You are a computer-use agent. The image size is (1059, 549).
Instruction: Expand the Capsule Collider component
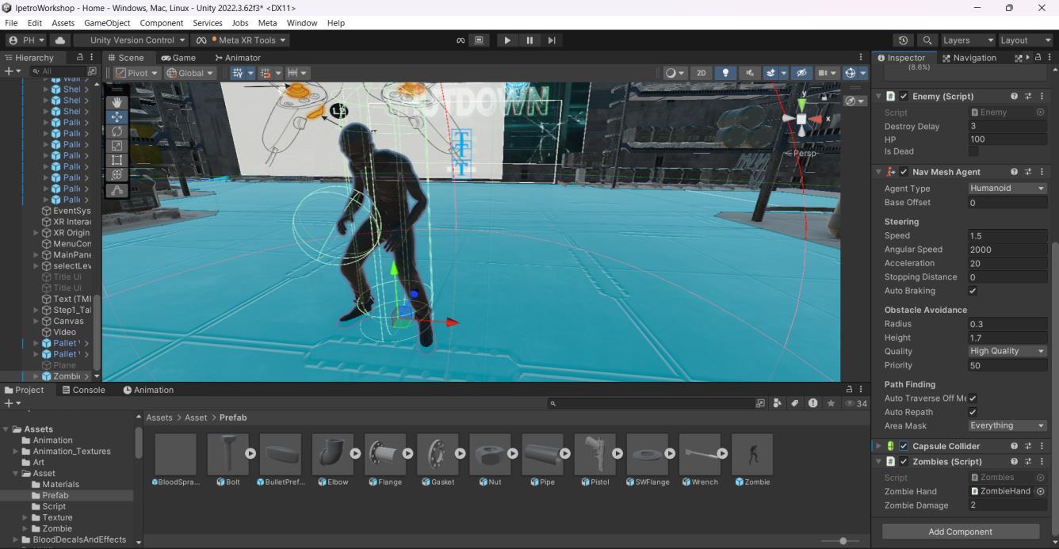(878, 446)
